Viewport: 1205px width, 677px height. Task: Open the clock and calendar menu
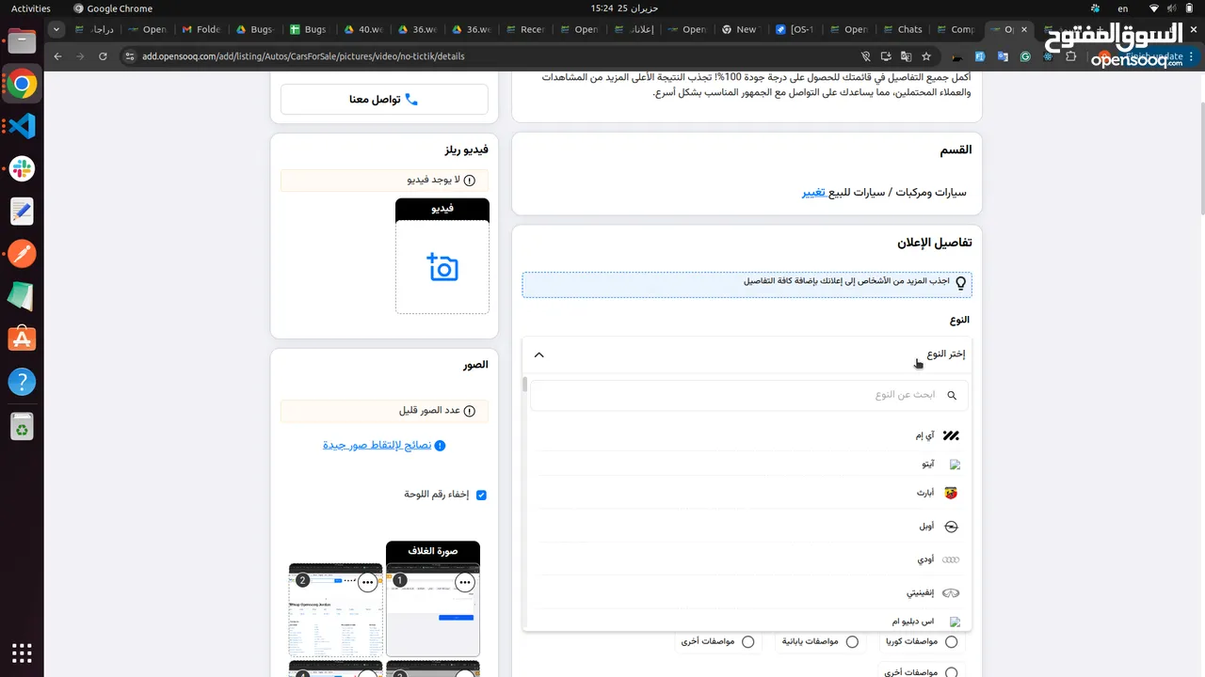624,8
